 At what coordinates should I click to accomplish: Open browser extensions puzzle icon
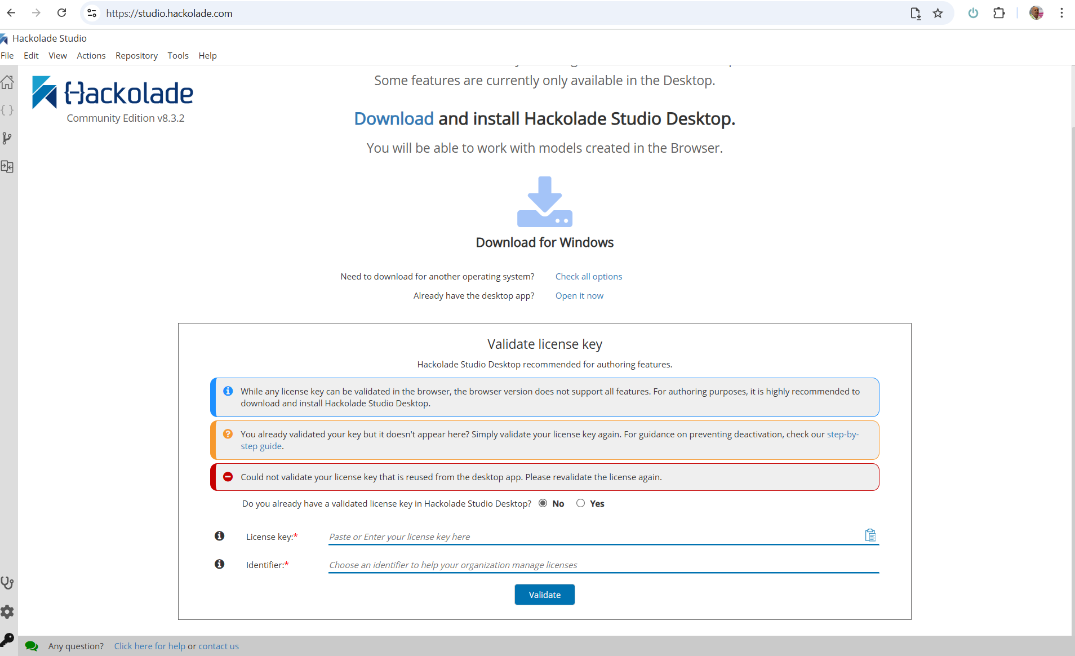pyautogui.click(x=999, y=13)
